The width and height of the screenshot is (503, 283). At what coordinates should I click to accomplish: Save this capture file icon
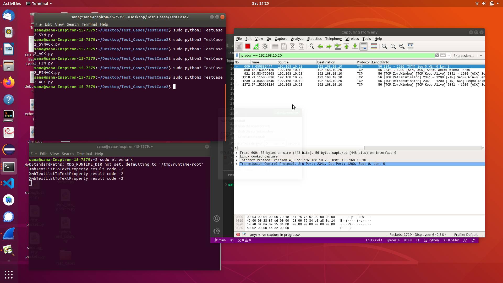(284, 46)
